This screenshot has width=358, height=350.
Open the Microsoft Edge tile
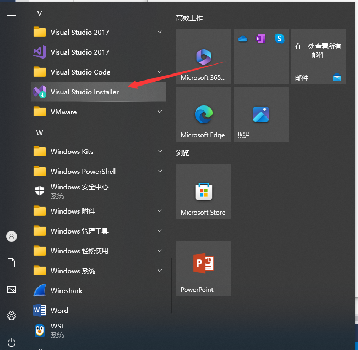[203, 114]
